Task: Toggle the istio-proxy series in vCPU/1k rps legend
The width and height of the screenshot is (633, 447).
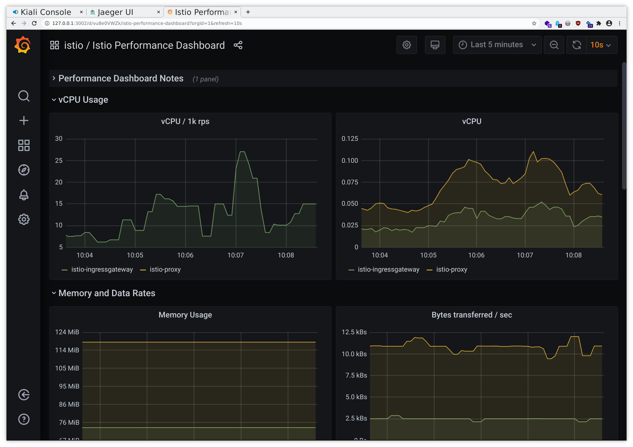Action: tap(165, 269)
